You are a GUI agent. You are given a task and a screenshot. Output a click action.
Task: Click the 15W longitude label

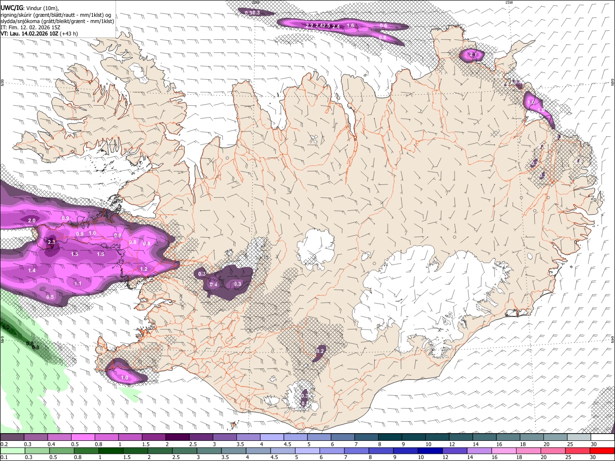509,2
